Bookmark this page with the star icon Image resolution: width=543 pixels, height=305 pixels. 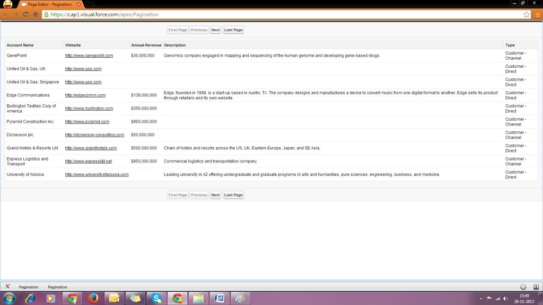click(x=527, y=14)
